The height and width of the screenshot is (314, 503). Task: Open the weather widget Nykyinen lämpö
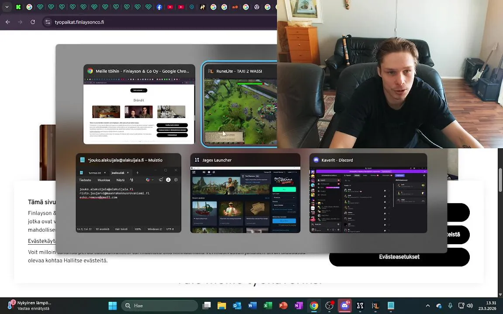29,305
